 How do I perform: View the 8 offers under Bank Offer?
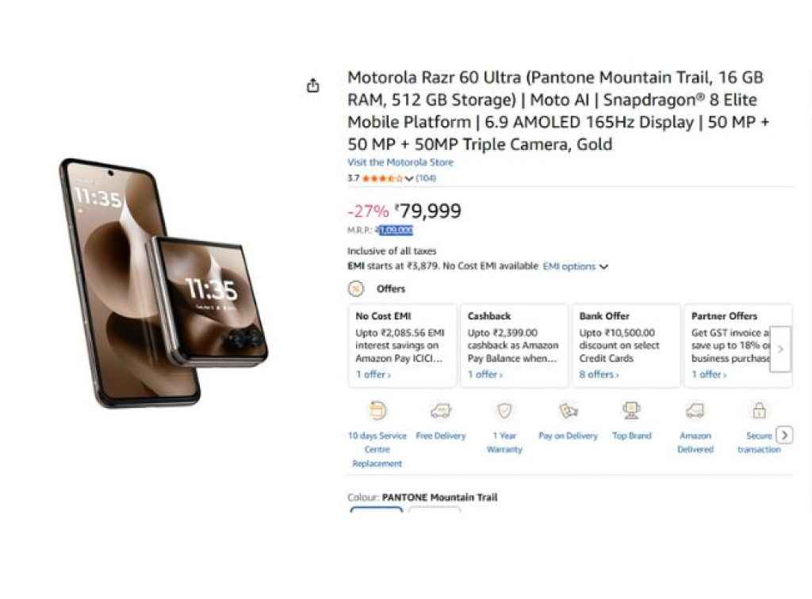(x=599, y=374)
